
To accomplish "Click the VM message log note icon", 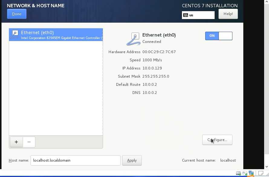I will click(x=261, y=173).
